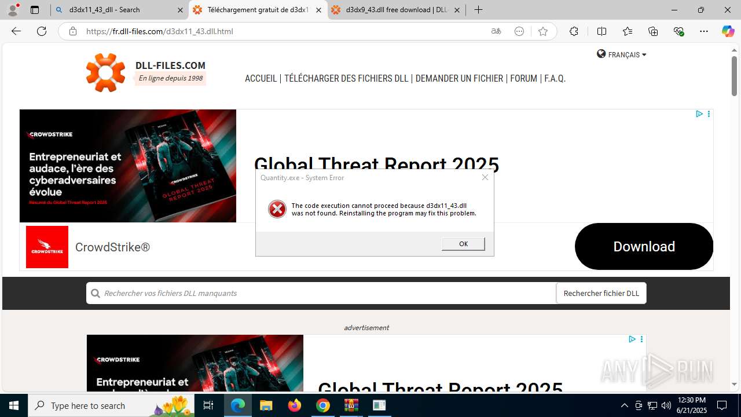Add this page to favorites star
This screenshot has width=741, height=417.
click(542, 31)
